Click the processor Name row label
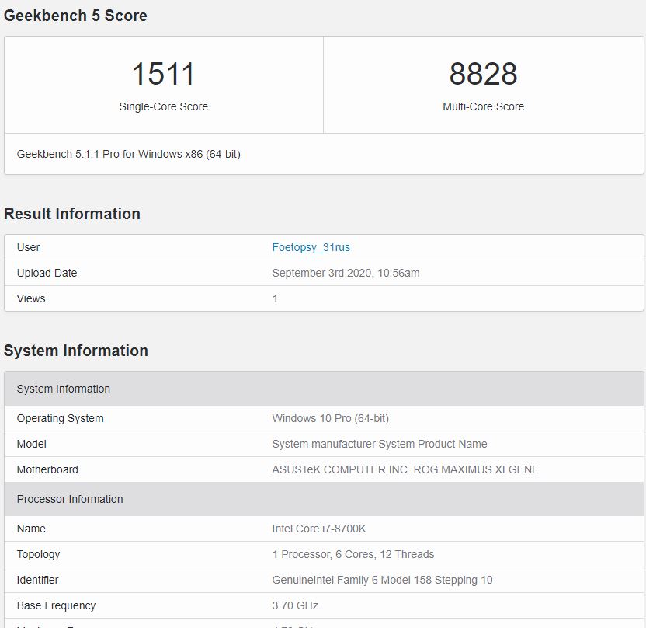 coord(31,529)
